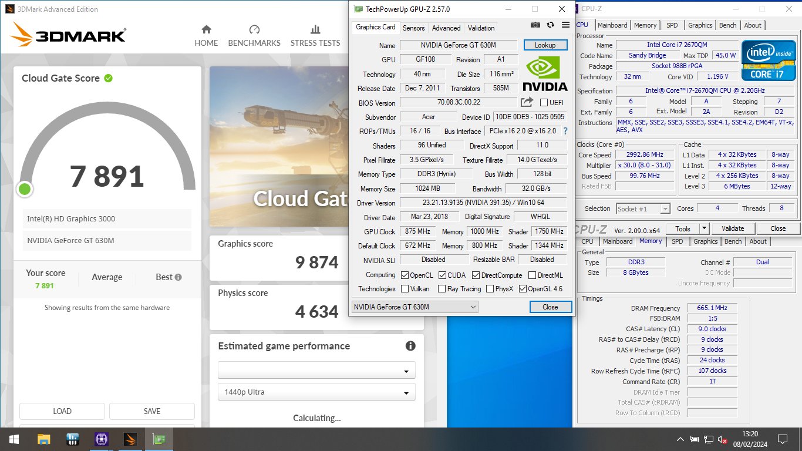This screenshot has width=802, height=451.
Task: Click the SAVE button in 3DMark
Action: pos(152,411)
